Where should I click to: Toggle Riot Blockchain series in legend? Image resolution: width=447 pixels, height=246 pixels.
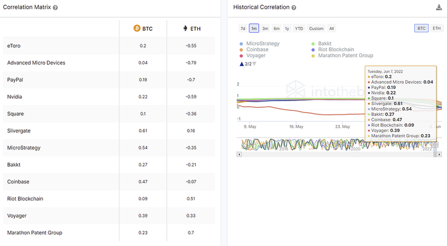(333, 49)
